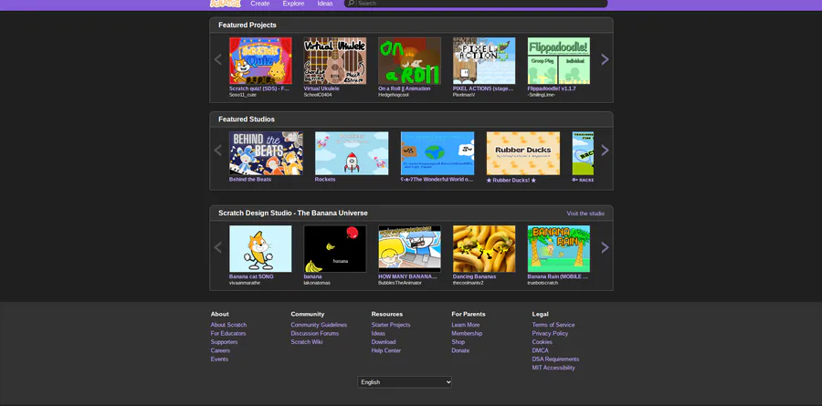Open Scratch quiz project thumbnail
The height and width of the screenshot is (406, 822).
[260, 61]
